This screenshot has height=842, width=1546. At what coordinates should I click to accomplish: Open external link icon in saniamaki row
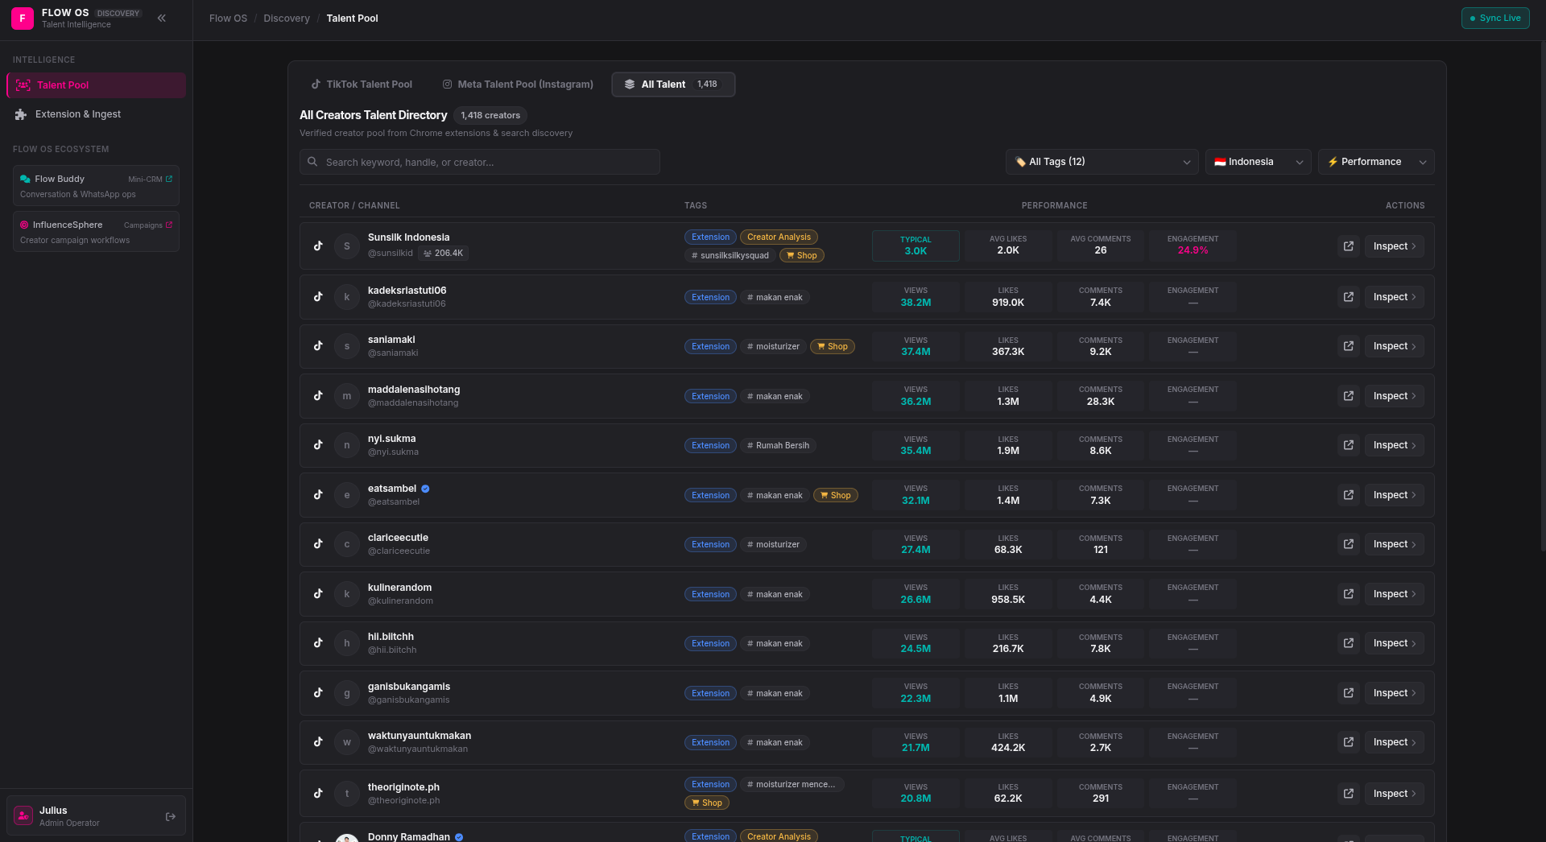1349,346
